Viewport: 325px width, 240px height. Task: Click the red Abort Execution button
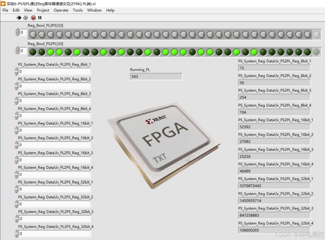[33, 18]
